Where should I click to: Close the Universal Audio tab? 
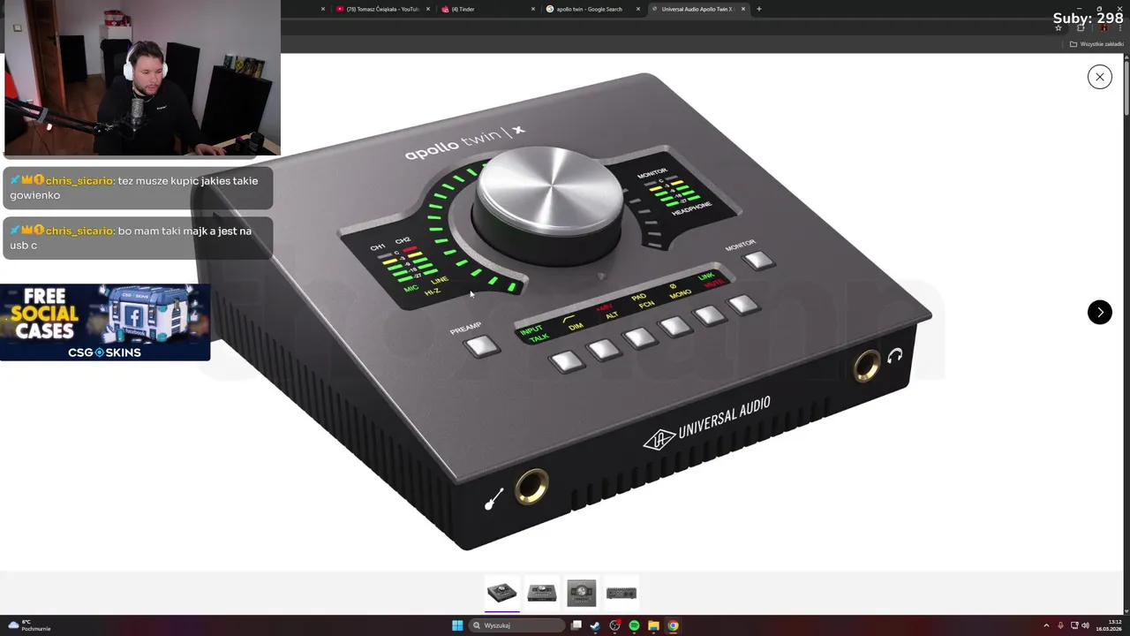pyautogui.click(x=743, y=9)
